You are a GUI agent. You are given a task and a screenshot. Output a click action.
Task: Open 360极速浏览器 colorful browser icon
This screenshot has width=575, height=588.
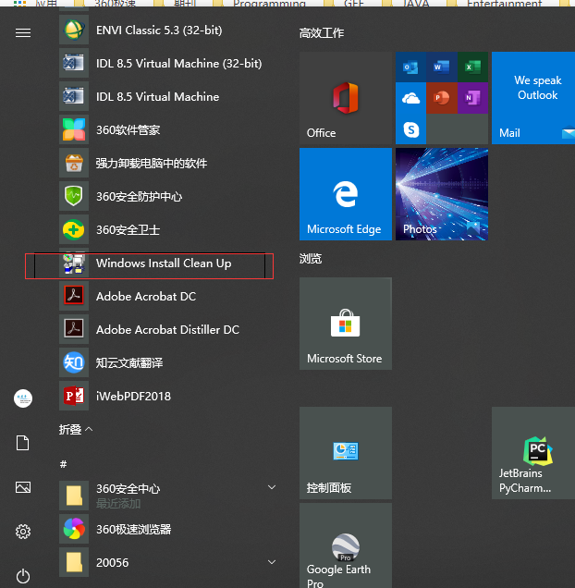click(74, 529)
